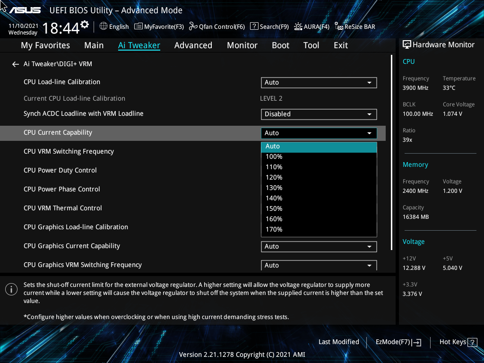Screen dimensions: 484x363
Task: Open CPU Graphics VRM Switching Frequency dropdown
Action: [319, 265]
